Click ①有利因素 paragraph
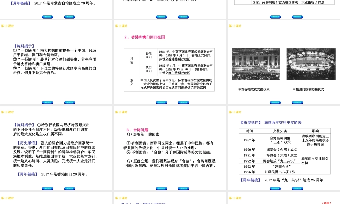The image size is (340, 204). pyautogui.click(x=169, y=145)
